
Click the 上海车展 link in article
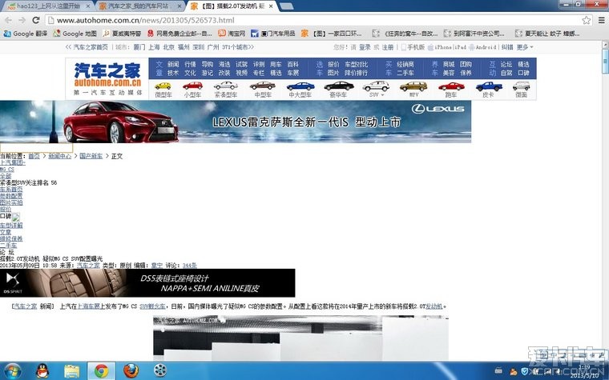click(x=89, y=306)
